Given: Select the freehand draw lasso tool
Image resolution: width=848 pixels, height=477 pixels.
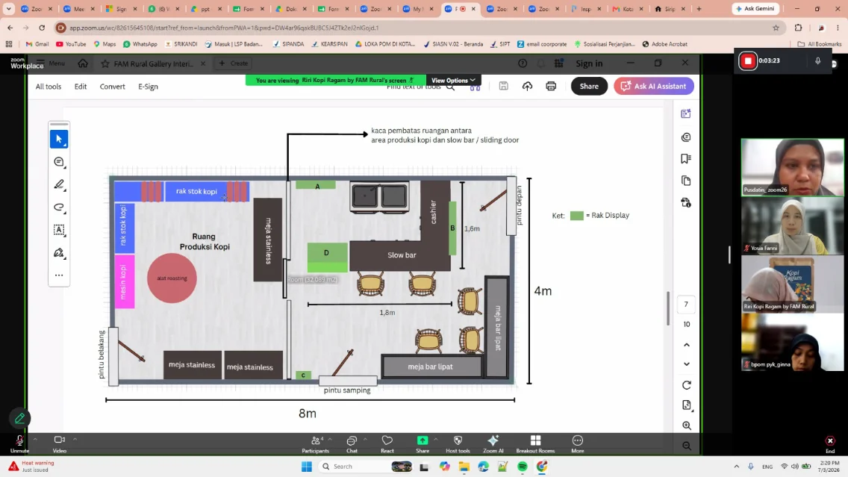Looking at the screenshot, I should click(x=59, y=207).
